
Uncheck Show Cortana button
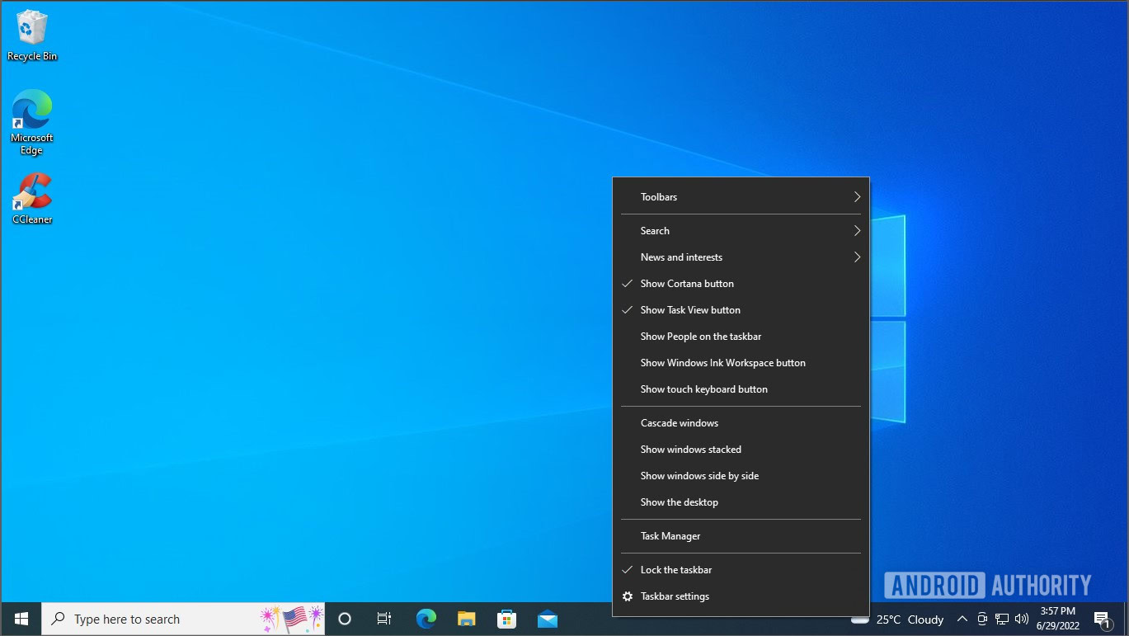686,284
